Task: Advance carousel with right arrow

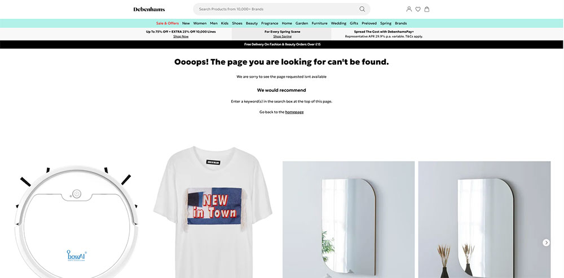Action: click(x=546, y=243)
